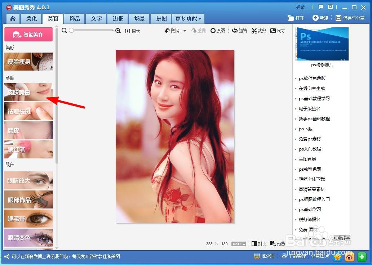Click the 旋转 rotate tool
Image resolution: width=372 pixels, height=265 pixels.
click(239, 31)
